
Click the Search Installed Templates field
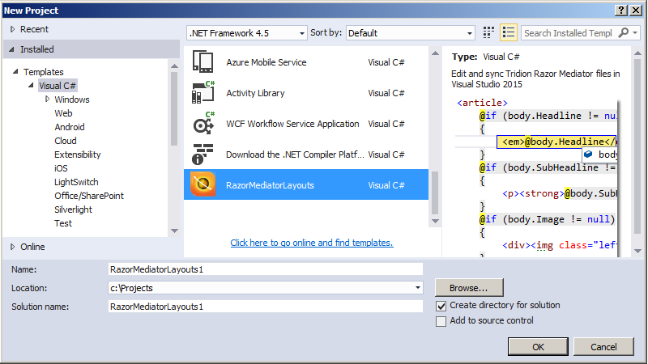569,33
